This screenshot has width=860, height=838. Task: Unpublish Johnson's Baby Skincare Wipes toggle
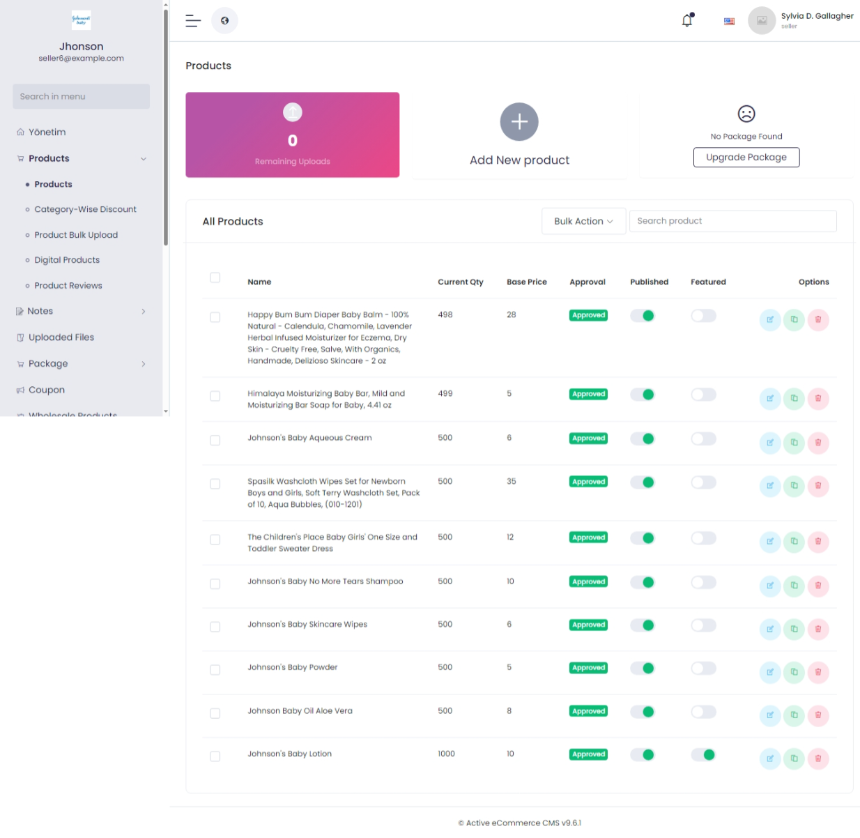click(643, 625)
